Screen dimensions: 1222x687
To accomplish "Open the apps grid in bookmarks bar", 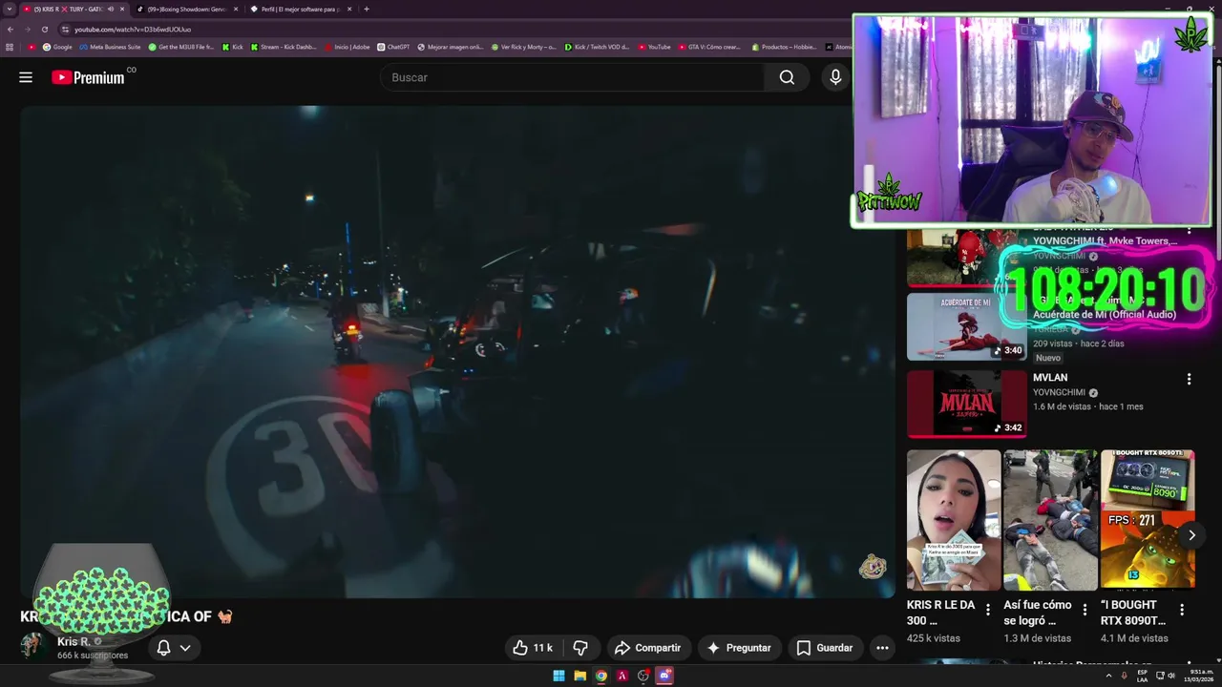I will (x=10, y=47).
